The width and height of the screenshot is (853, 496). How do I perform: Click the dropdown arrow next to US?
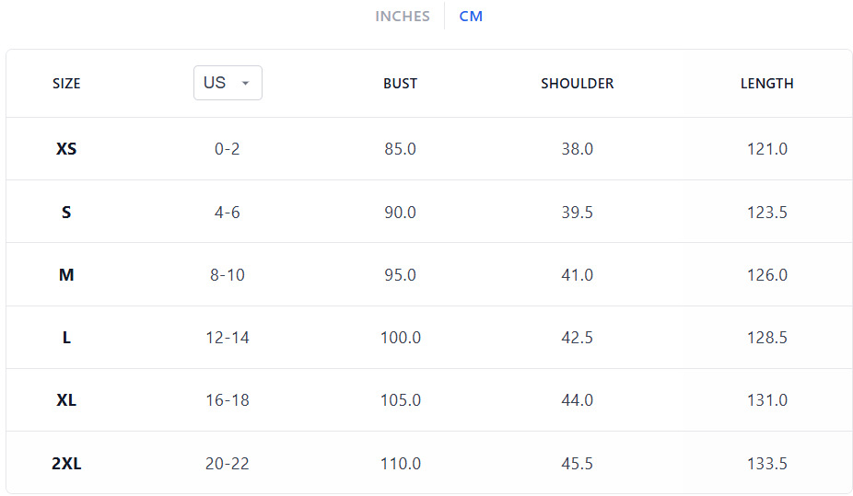tap(245, 83)
